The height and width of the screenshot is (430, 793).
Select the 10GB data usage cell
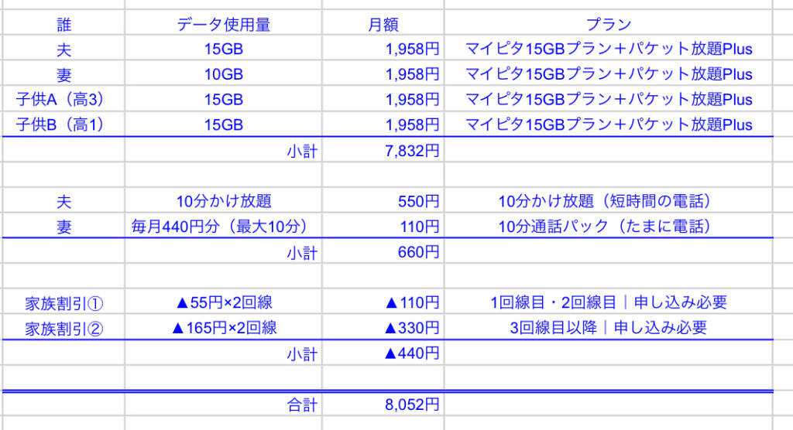tap(223, 75)
